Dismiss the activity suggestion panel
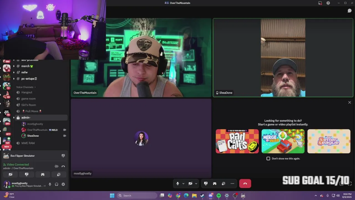This screenshot has height=200, width=355. tap(349, 102)
